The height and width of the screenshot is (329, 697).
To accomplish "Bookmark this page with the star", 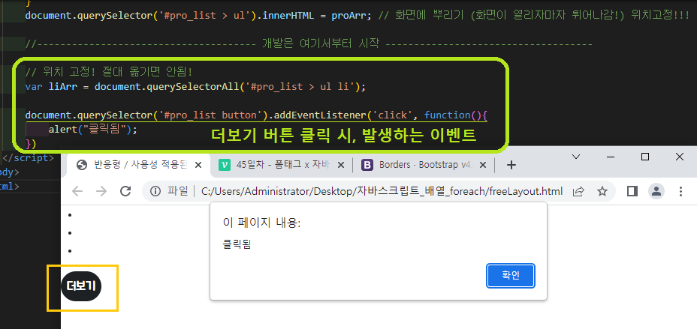I will pyautogui.click(x=602, y=191).
